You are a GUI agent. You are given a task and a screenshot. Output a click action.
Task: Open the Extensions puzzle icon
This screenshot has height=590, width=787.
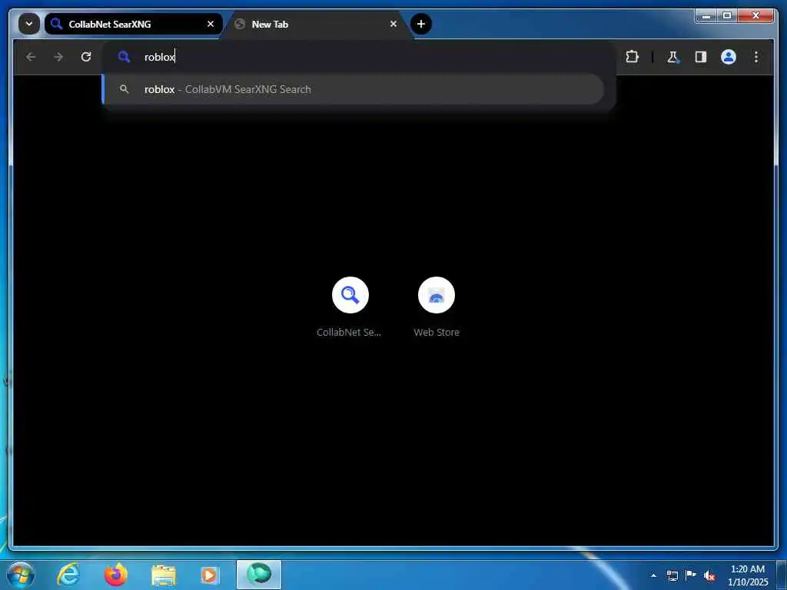633,57
